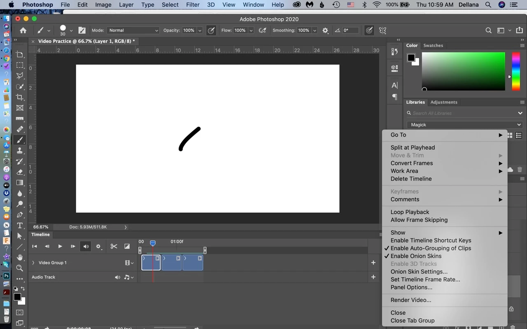Toggle pressure for size button
The image size is (527, 329).
[369, 30]
